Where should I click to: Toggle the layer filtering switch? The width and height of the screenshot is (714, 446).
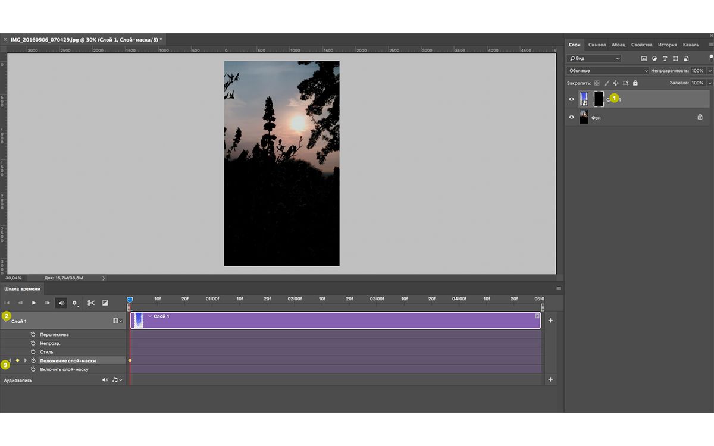711,58
